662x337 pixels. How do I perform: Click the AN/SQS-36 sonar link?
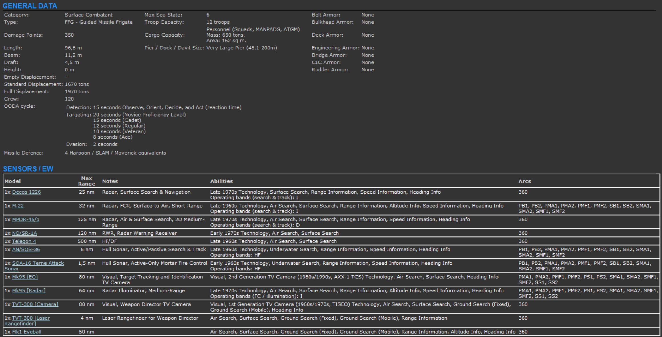tap(26, 250)
